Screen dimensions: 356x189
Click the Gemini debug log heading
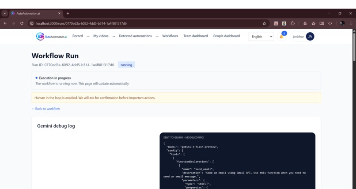pyautogui.click(x=56, y=126)
